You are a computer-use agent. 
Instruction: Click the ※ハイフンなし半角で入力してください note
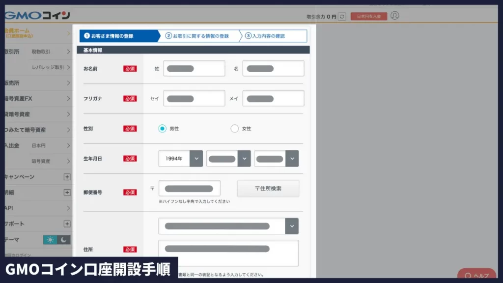[x=194, y=201]
